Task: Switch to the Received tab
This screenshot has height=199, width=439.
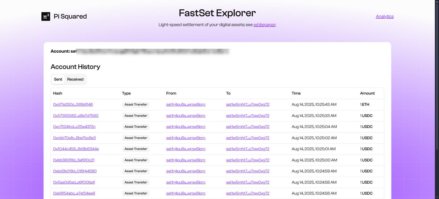Action: click(75, 79)
